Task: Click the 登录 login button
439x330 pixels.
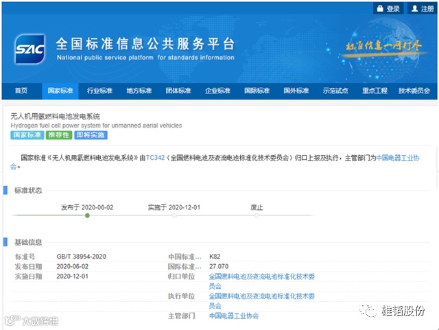Action: (x=388, y=8)
